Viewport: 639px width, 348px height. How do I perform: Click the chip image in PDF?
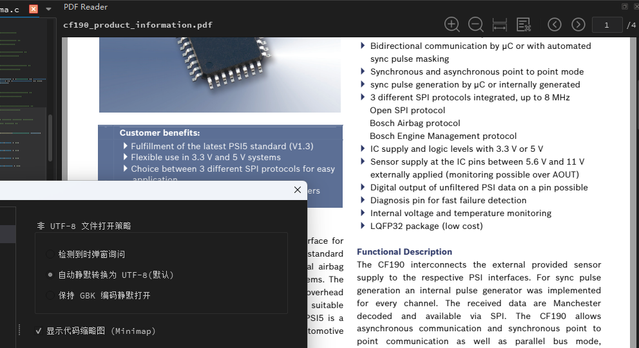click(x=220, y=75)
